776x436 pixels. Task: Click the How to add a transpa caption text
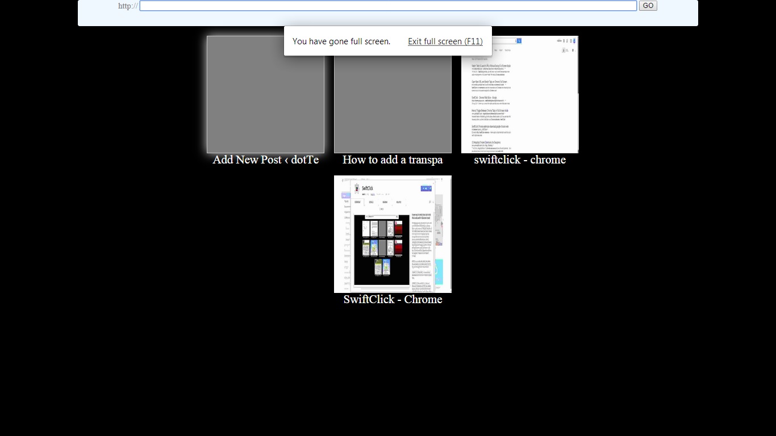(x=393, y=160)
